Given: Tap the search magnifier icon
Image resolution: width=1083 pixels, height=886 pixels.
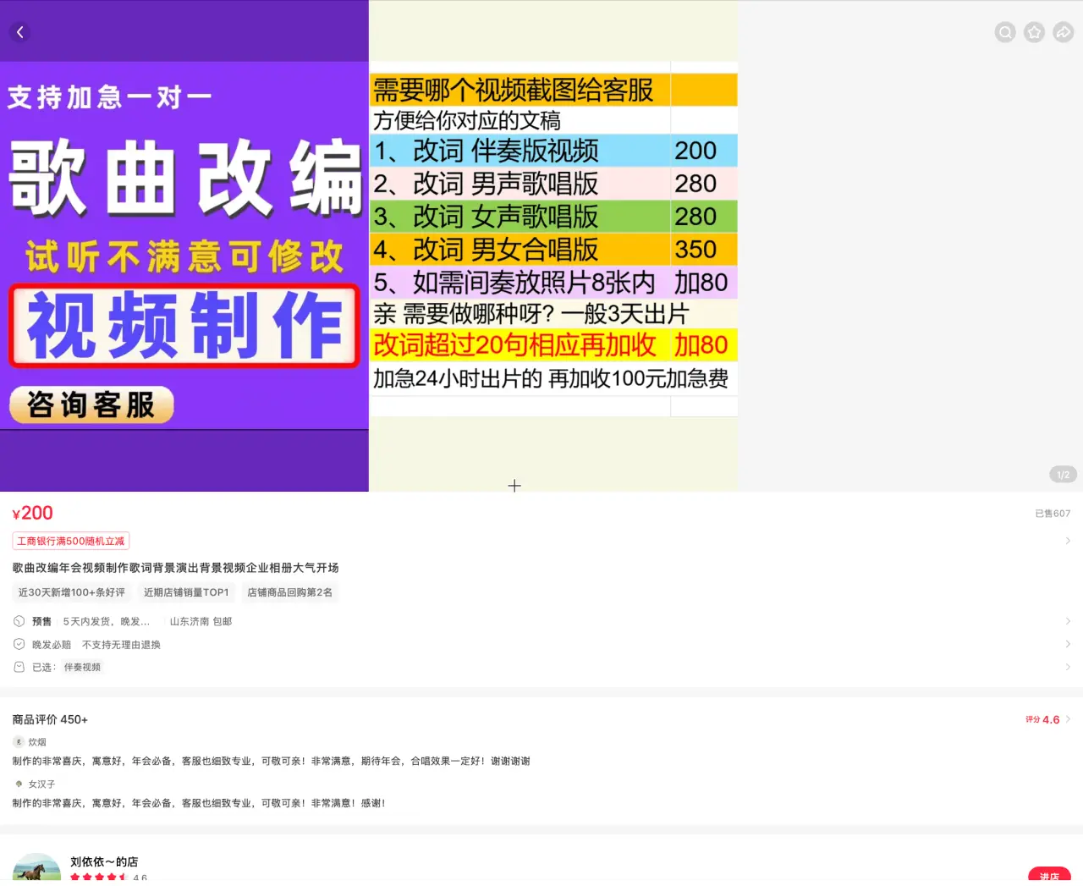Looking at the screenshot, I should (x=1005, y=32).
